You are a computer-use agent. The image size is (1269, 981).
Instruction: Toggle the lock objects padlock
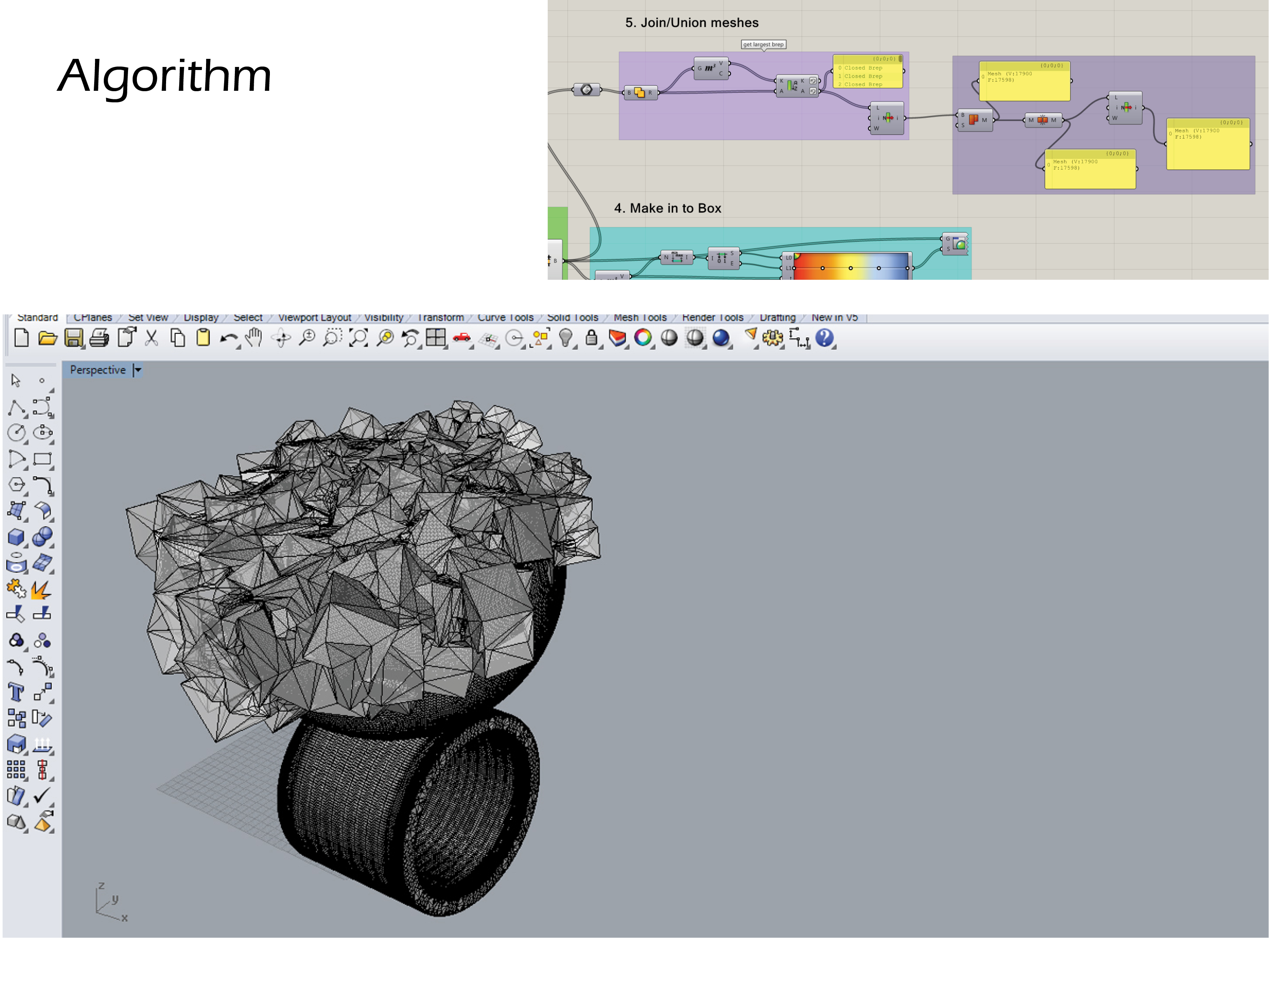[592, 338]
